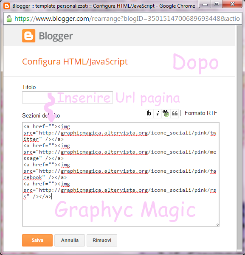Click the italic formatting icon
The image size is (245, 255).
pyautogui.click(x=158, y=113)
